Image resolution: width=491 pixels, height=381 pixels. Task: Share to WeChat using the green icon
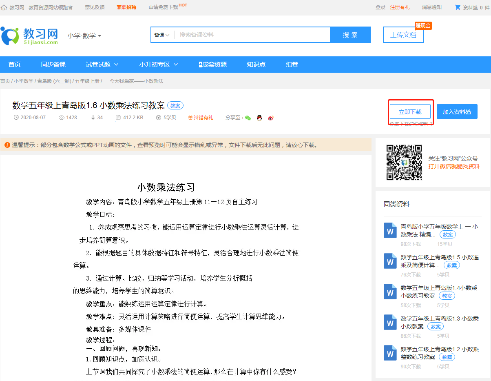coord(248,118)
